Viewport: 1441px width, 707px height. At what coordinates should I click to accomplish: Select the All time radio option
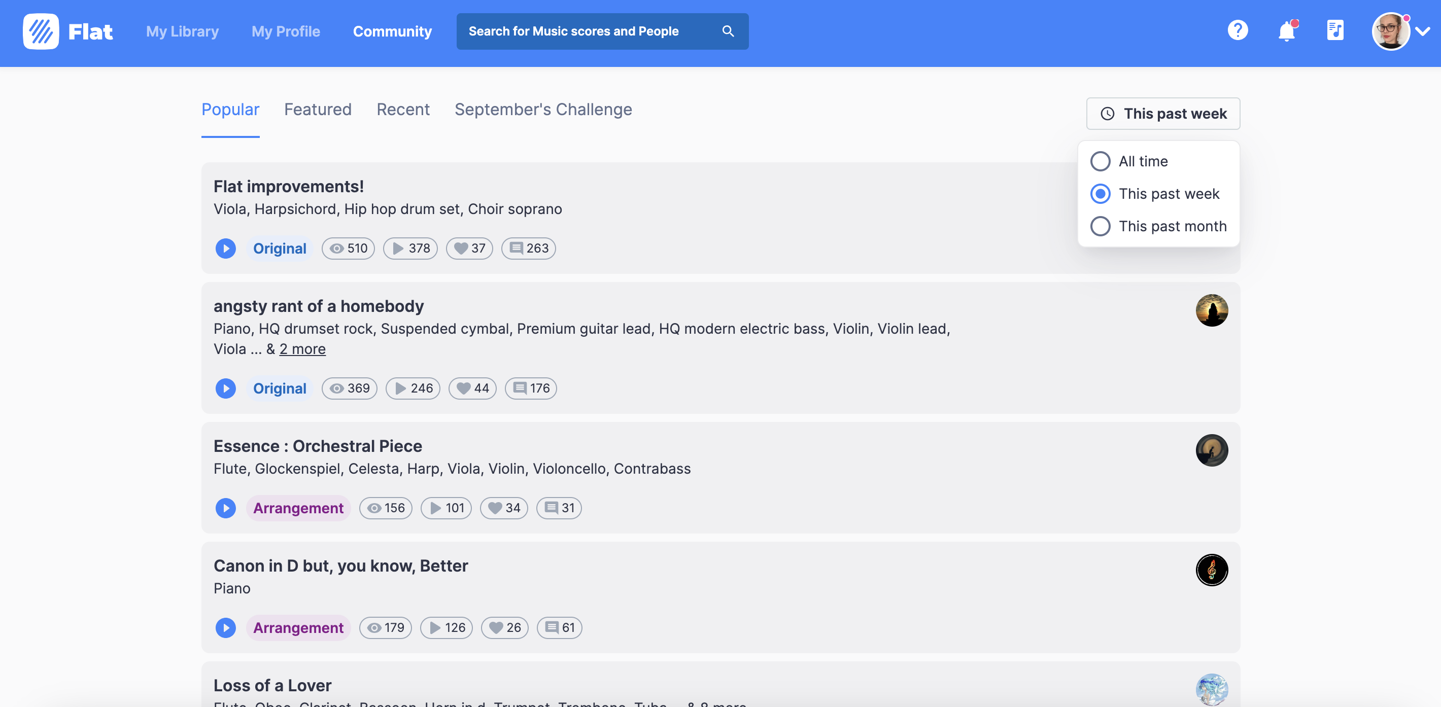pyautogui.click(x=1100, y=162)
